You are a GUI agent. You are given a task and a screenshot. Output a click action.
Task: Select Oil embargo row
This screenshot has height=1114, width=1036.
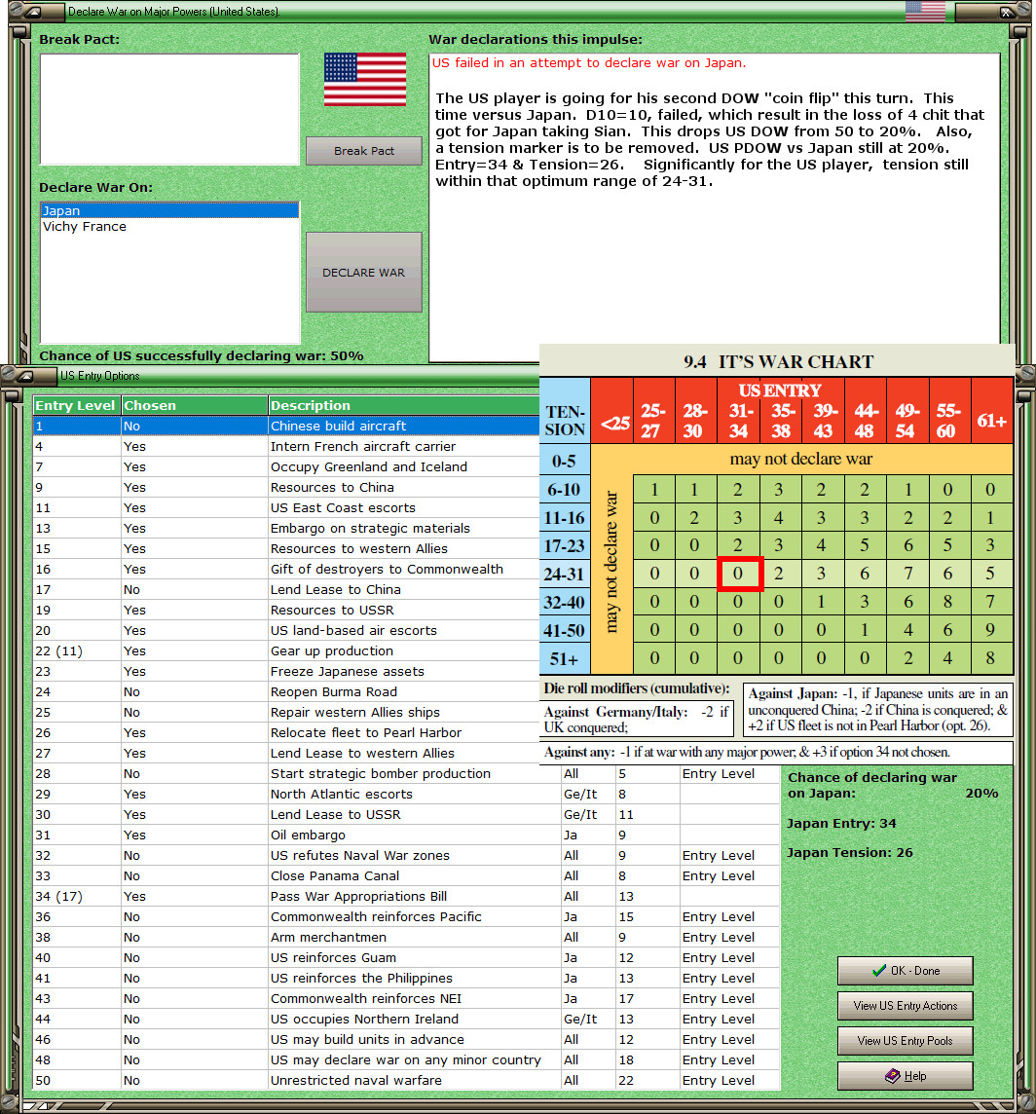point(406,835)
